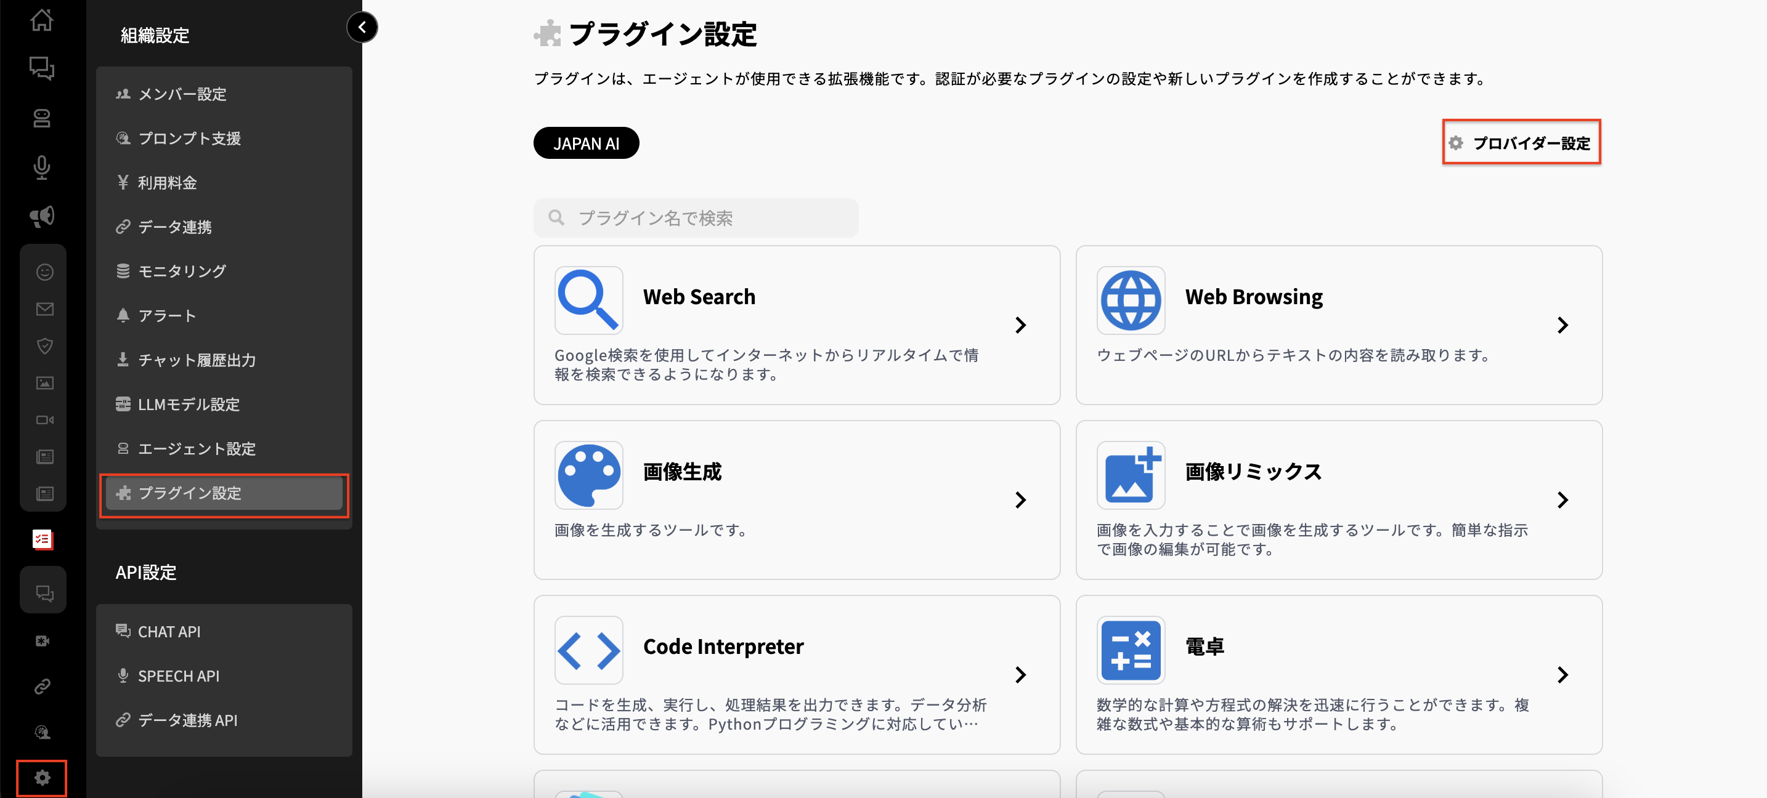Expand the Web Search plugin details
The width and height of the screenshot is (1767, 798).
[x=1020, y=325]
